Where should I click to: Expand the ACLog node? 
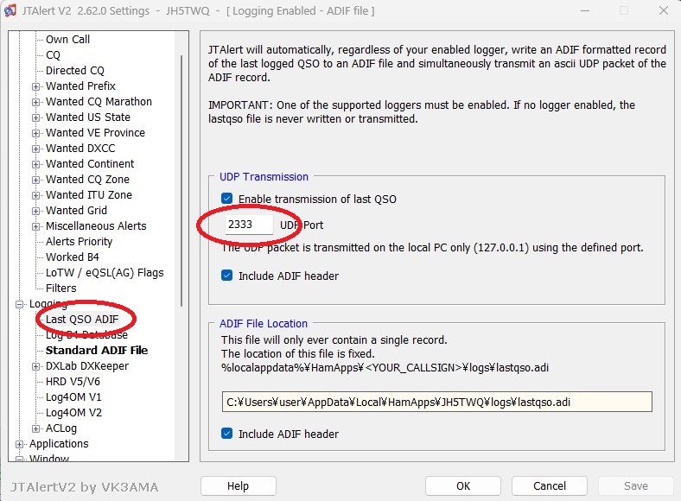(x=36, y=428)
